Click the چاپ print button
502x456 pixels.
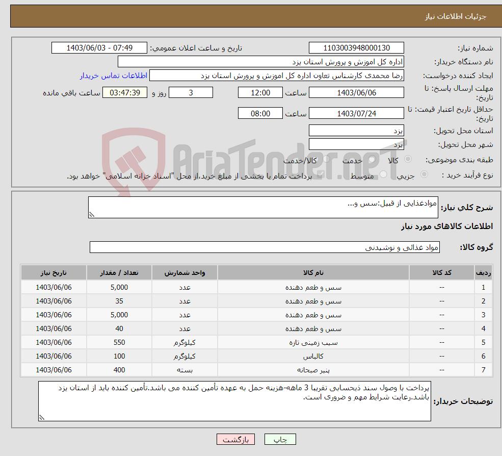click(x=280, y=439)
